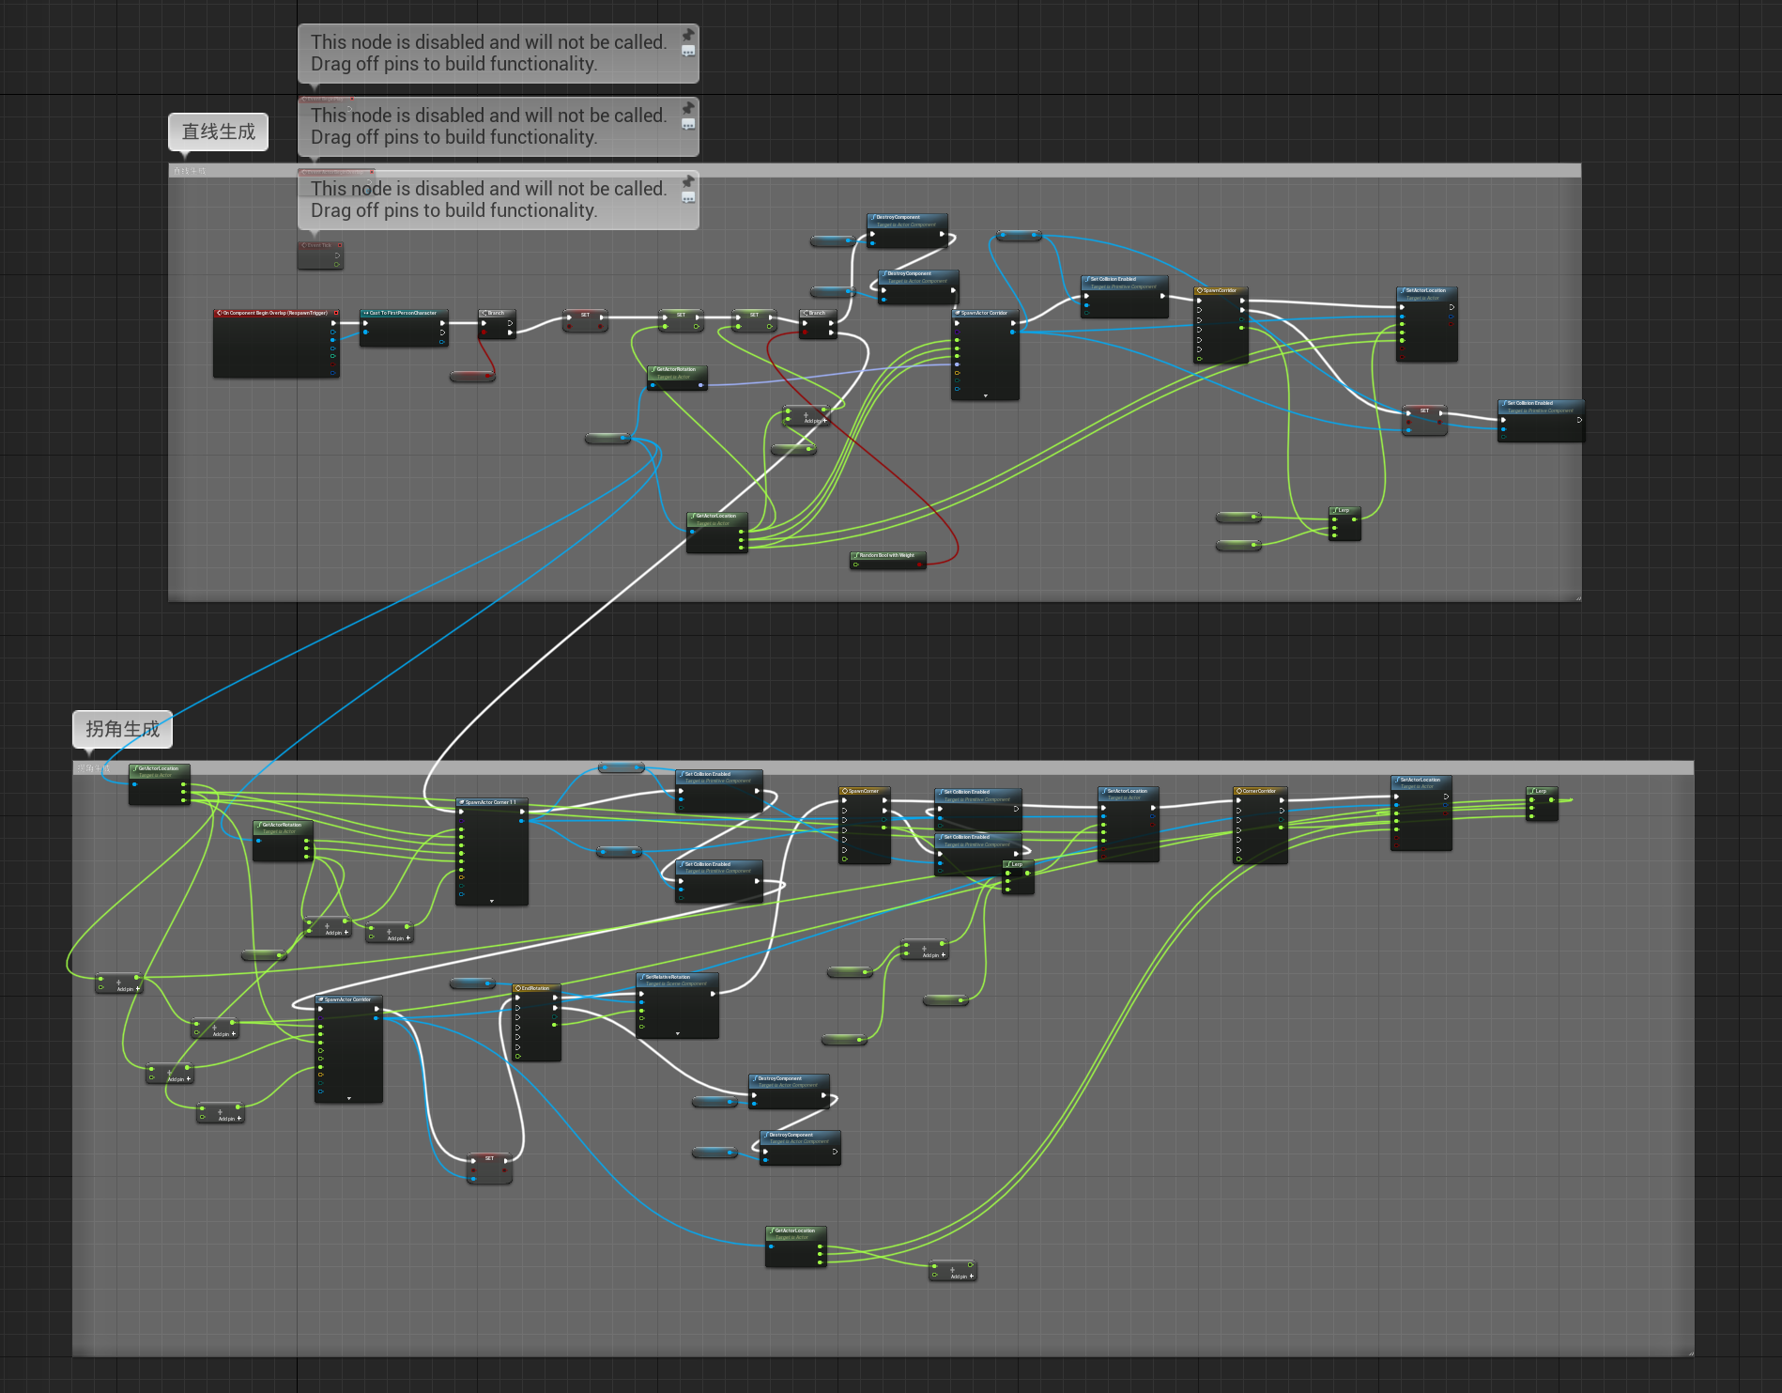Select SpawnActor Corridor node in 直线生成 group
Screen dimensions: 1782x1393
coord(985,354)
